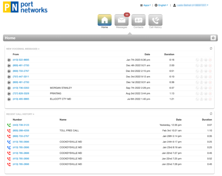
Task: Open the Messages tab with 11 badge
Action: 121,20
